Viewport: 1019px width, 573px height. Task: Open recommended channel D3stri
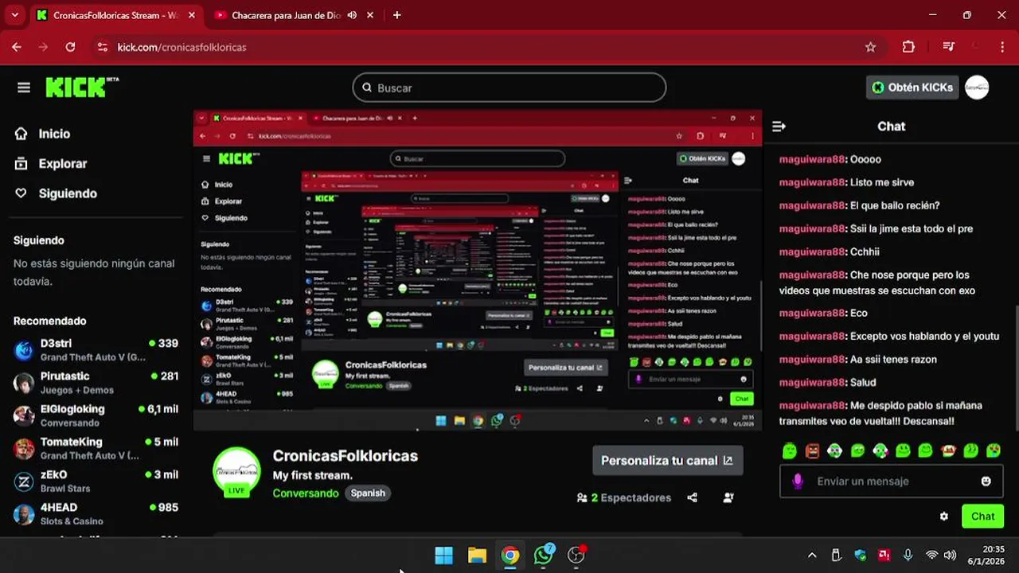coord(96,350)
